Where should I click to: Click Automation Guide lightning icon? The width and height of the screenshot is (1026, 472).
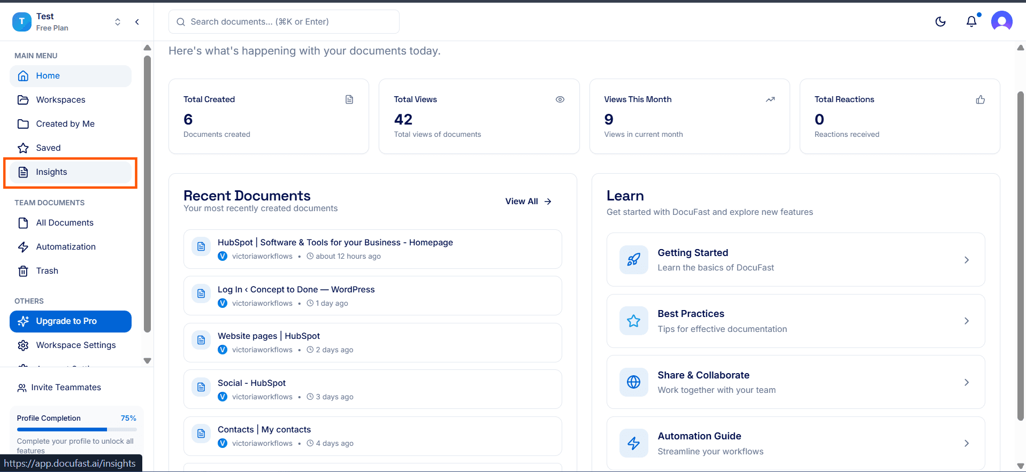pos(634,443)
